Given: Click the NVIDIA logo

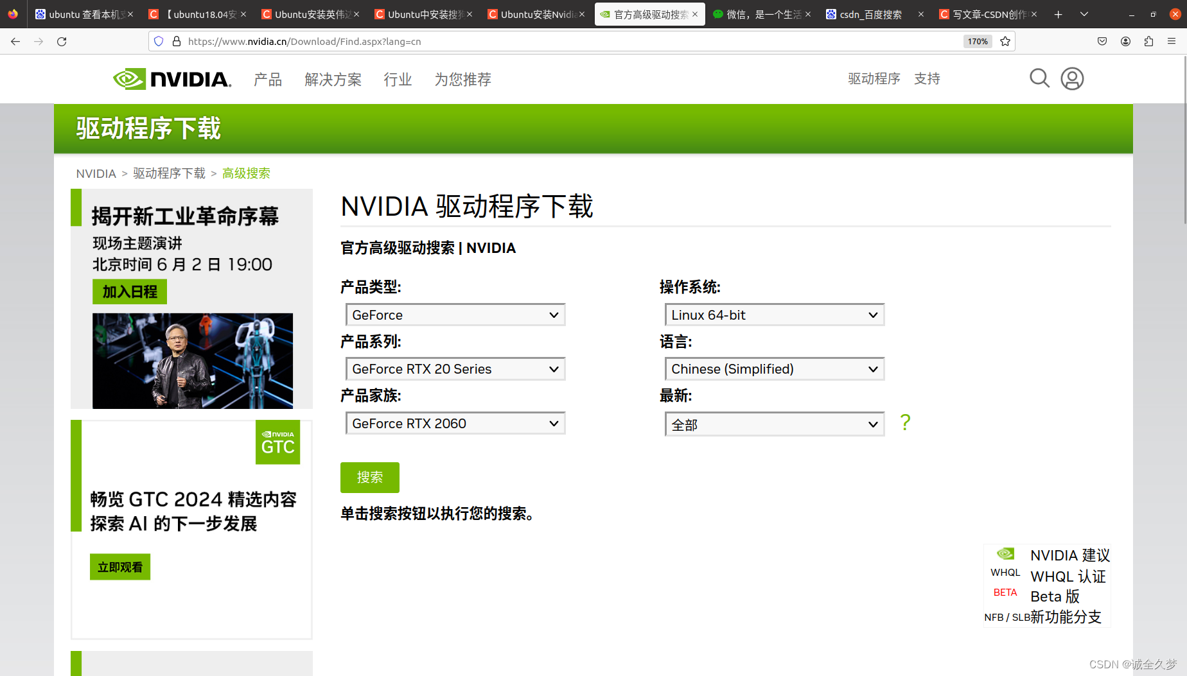Looking at the screenshot, I should pos(171,79).
